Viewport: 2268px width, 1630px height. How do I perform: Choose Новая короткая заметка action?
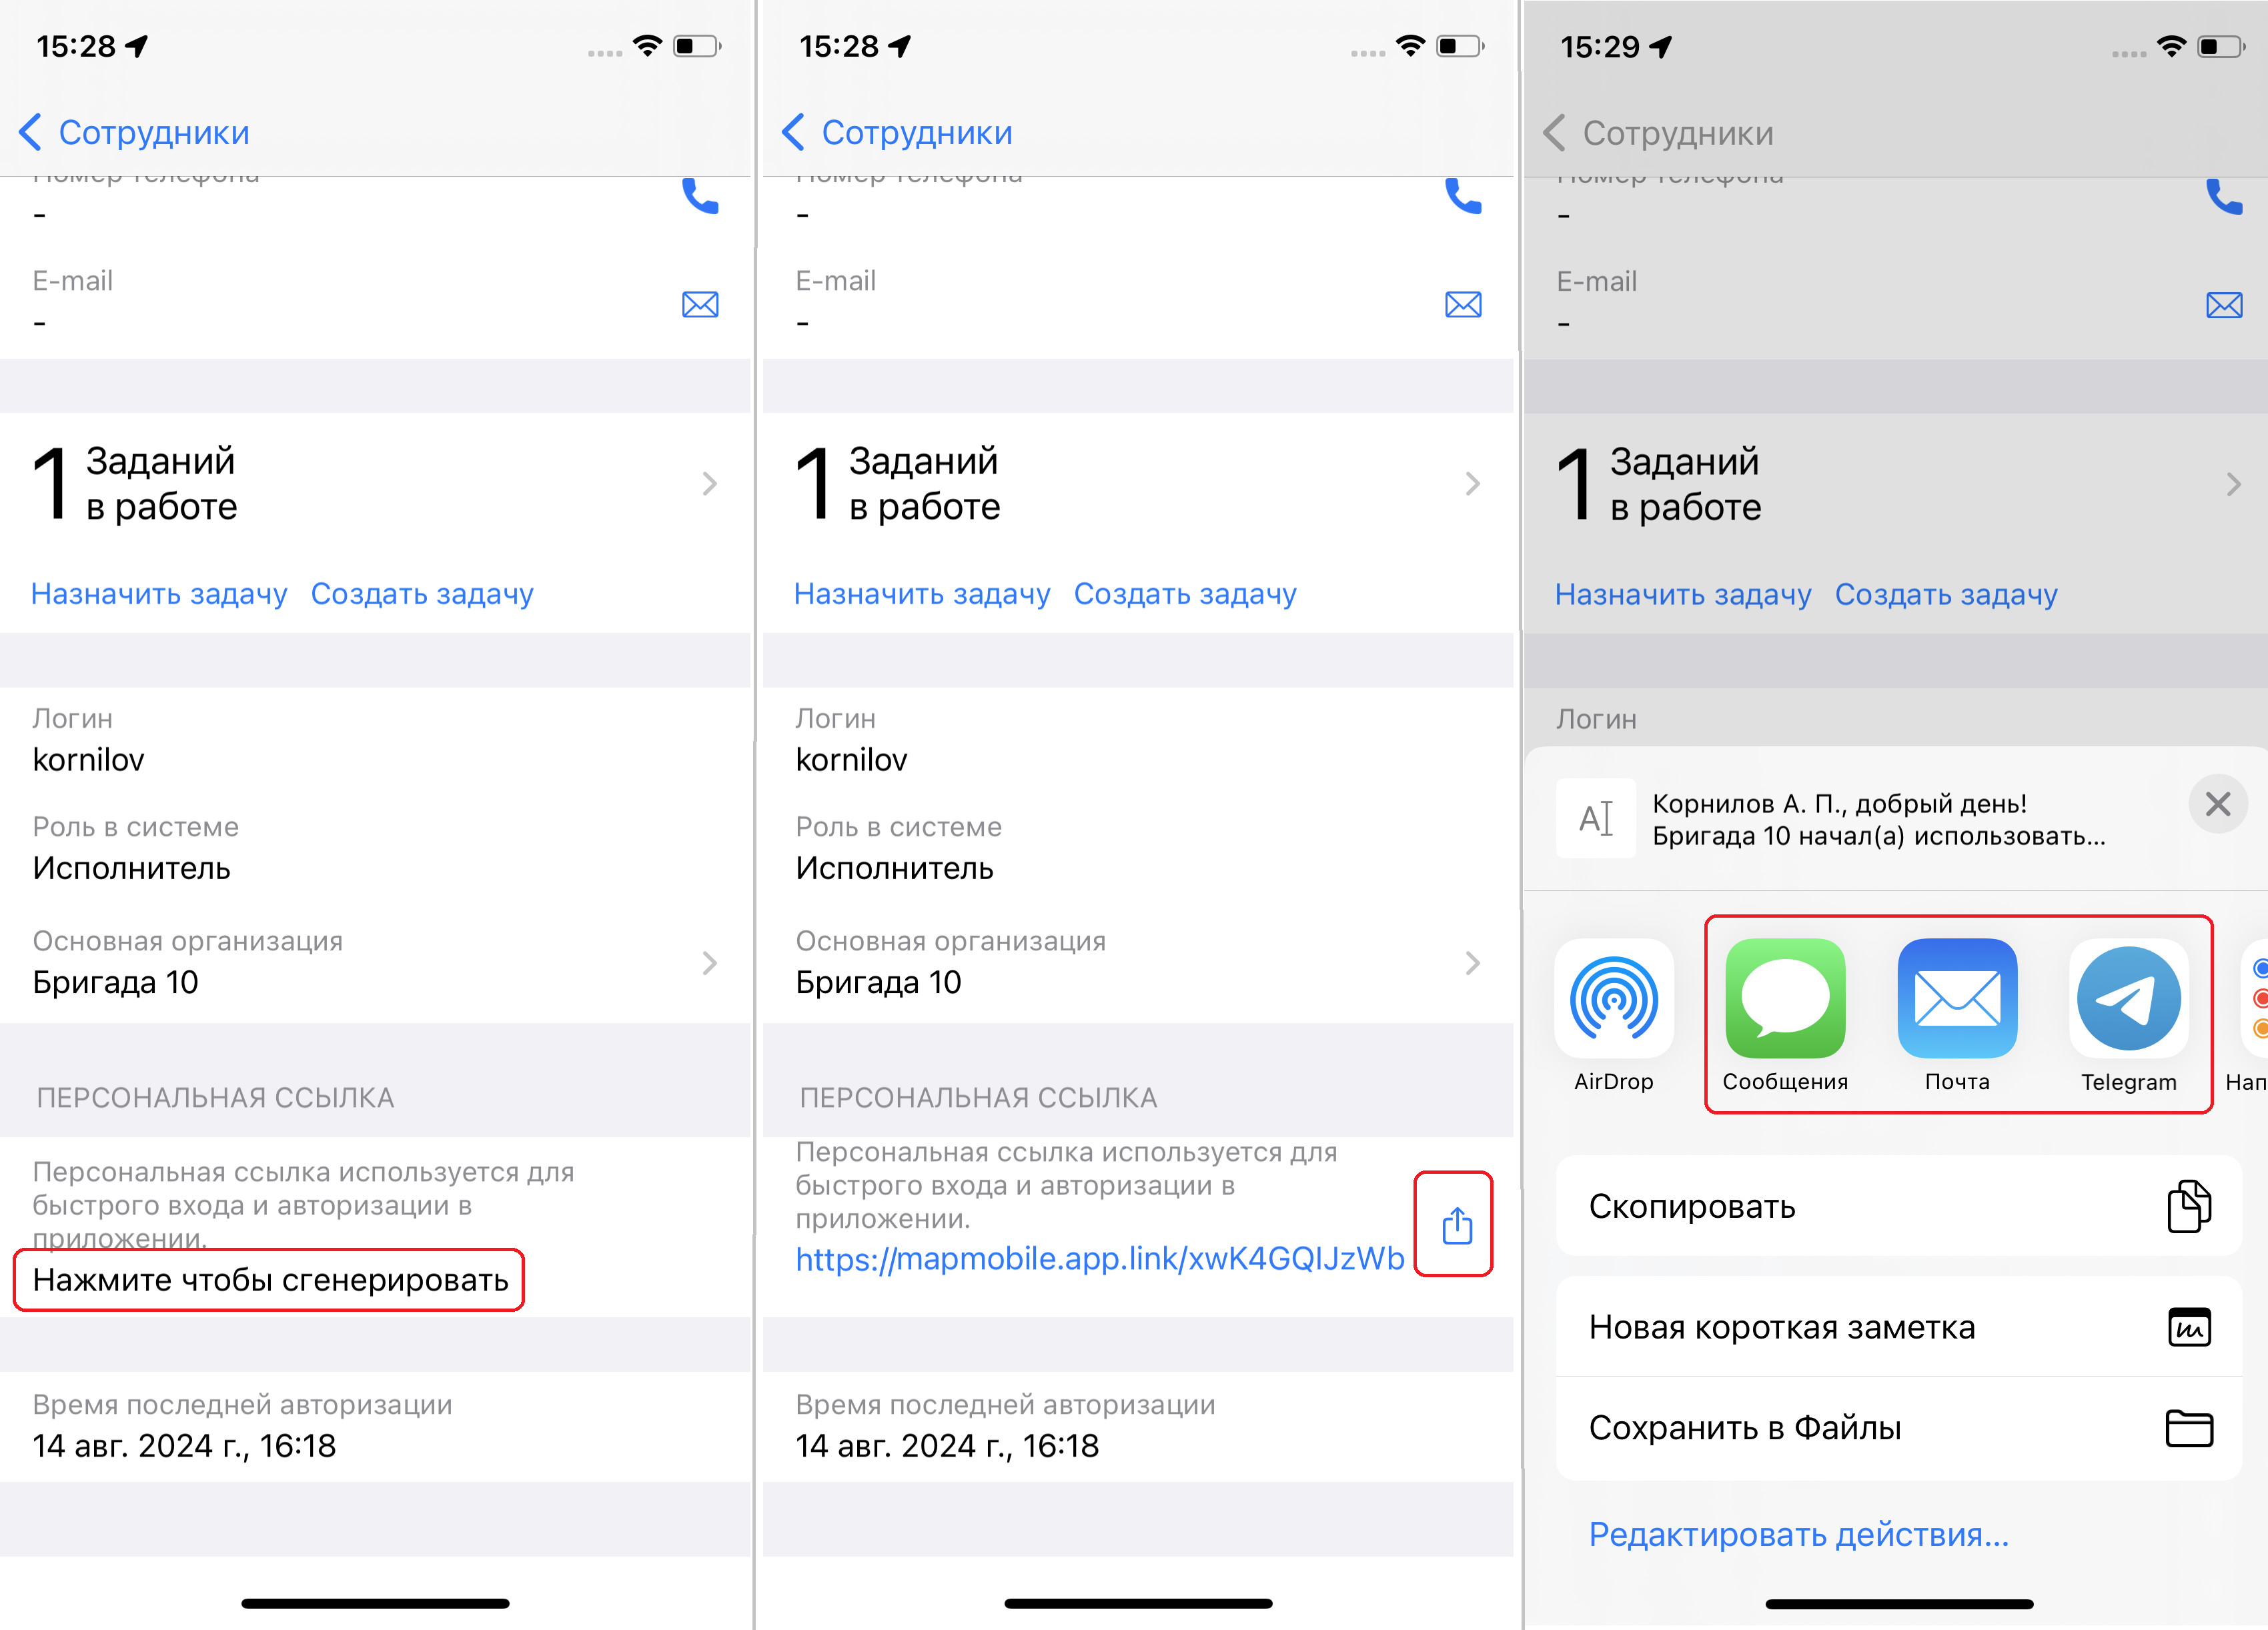1899,1327
